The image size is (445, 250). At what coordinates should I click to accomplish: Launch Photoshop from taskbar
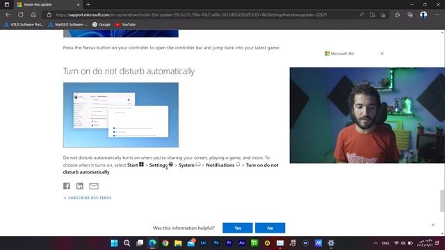(216, 243)
